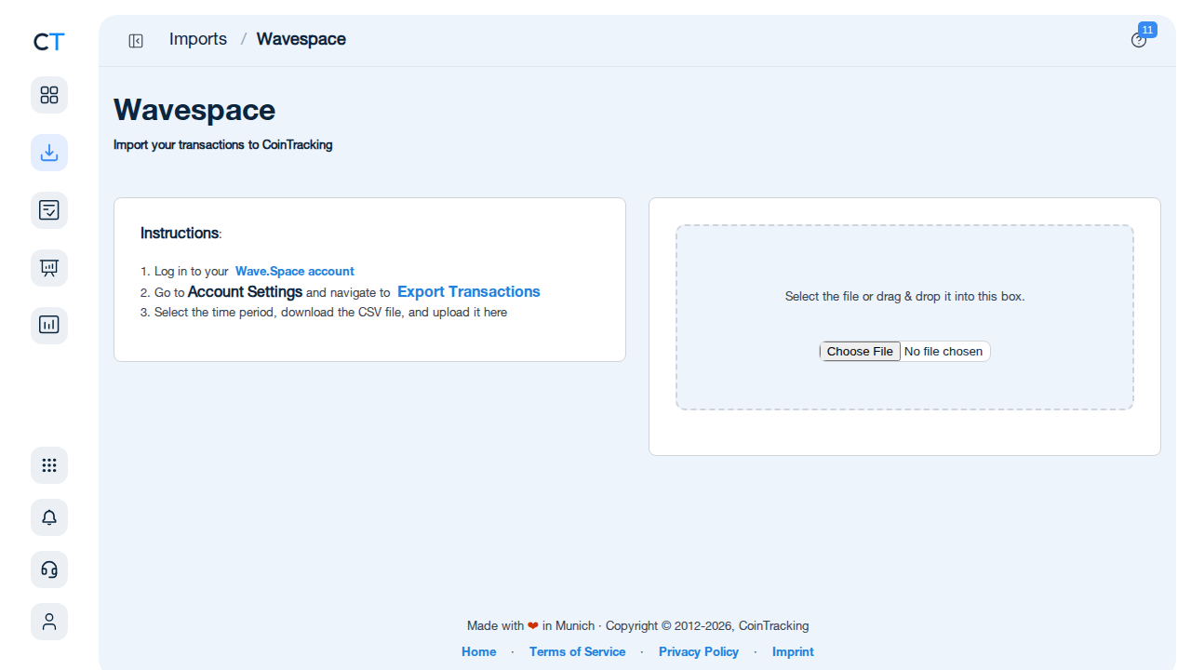Click the drag & drop upload box

click(904, 317)
